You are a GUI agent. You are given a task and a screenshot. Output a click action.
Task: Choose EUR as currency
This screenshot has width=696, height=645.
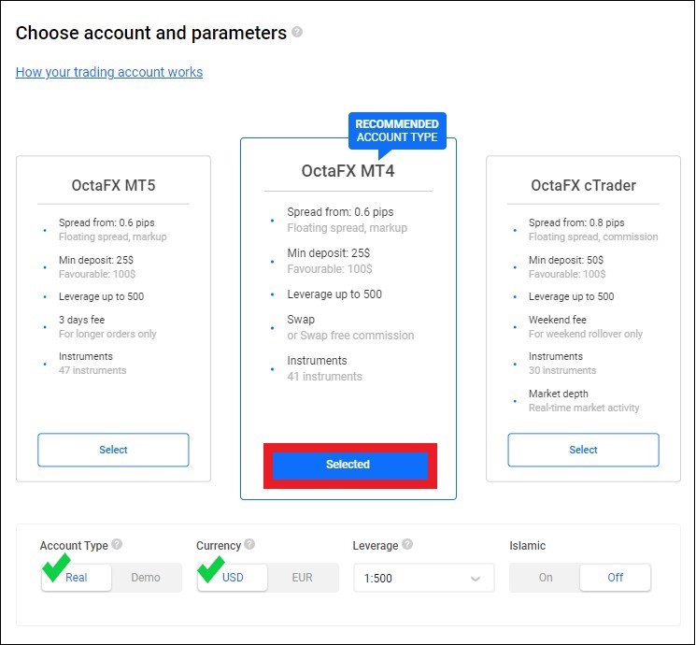pyautogui.click(x=303, y=578)
